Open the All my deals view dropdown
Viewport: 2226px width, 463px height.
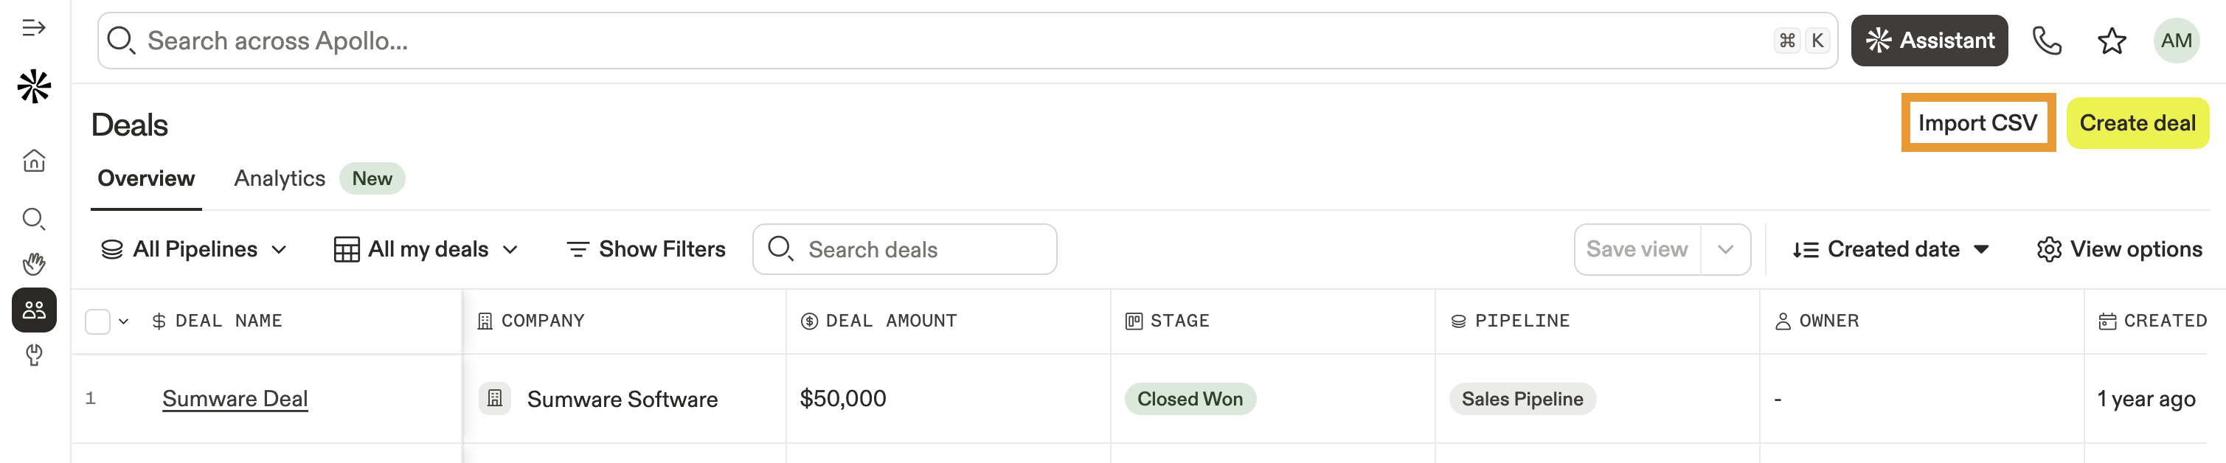(426, 250)
